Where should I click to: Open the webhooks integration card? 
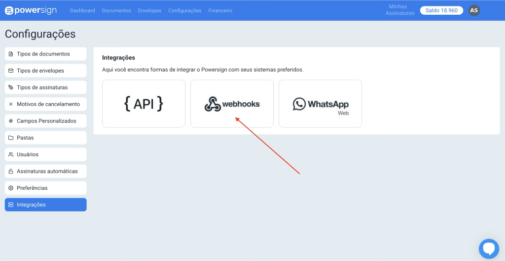coord(232,104)
